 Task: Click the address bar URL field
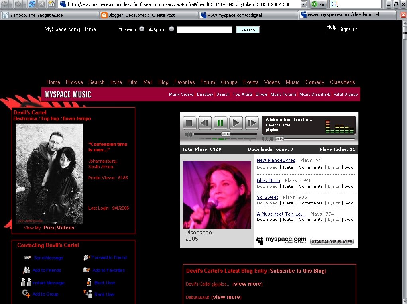179,4
